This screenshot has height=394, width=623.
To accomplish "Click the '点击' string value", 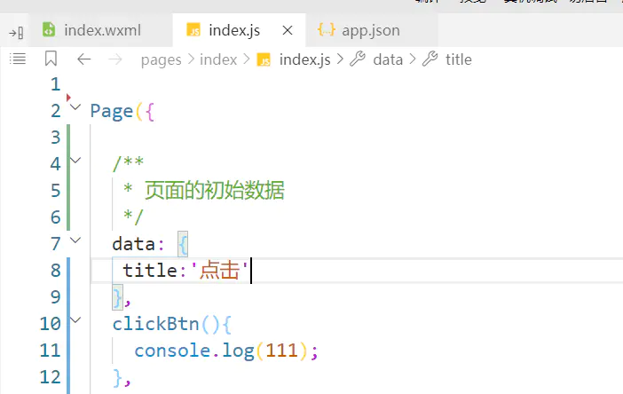I will click(219, 270).
